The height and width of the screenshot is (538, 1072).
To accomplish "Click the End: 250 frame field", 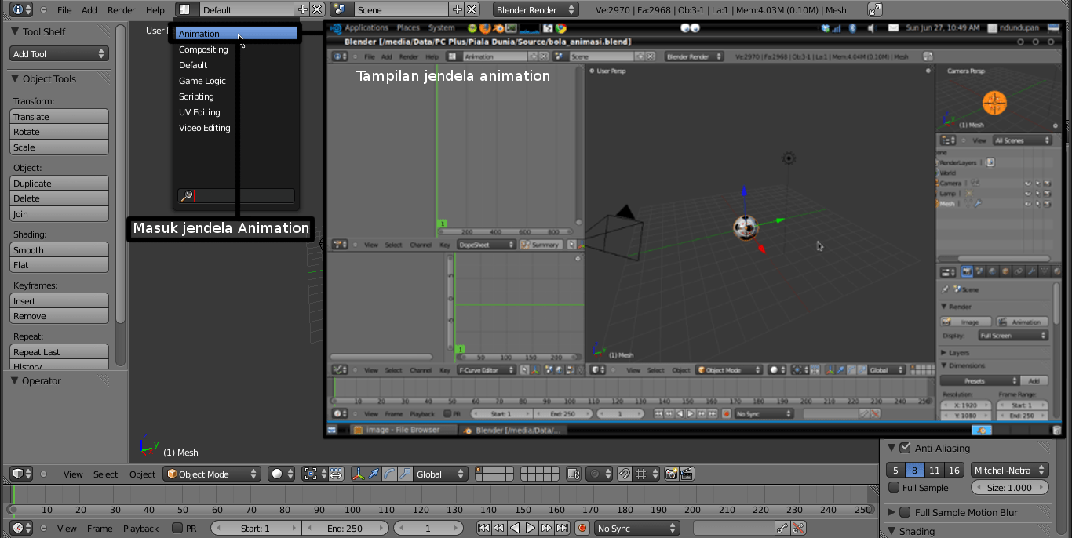I will 345,529.
